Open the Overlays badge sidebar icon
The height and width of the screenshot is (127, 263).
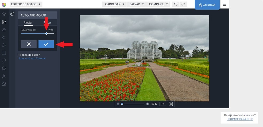click(x=4, y=68)
